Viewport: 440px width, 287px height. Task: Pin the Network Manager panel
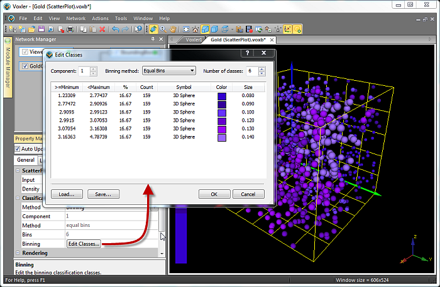(153, 39)
